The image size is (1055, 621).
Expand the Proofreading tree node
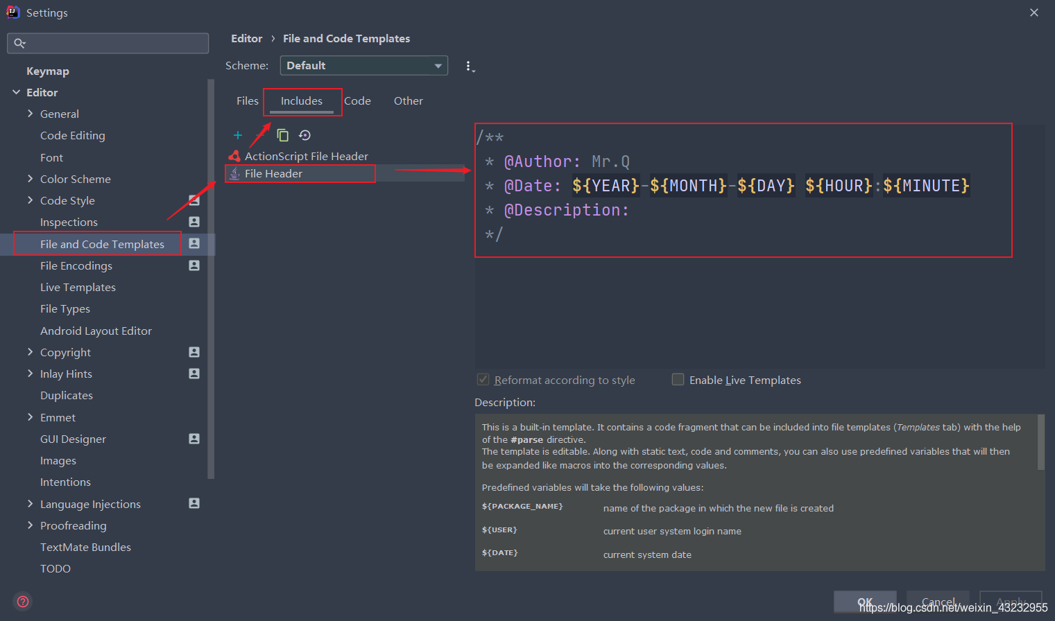pyautogui.click(x=30, y=525)
